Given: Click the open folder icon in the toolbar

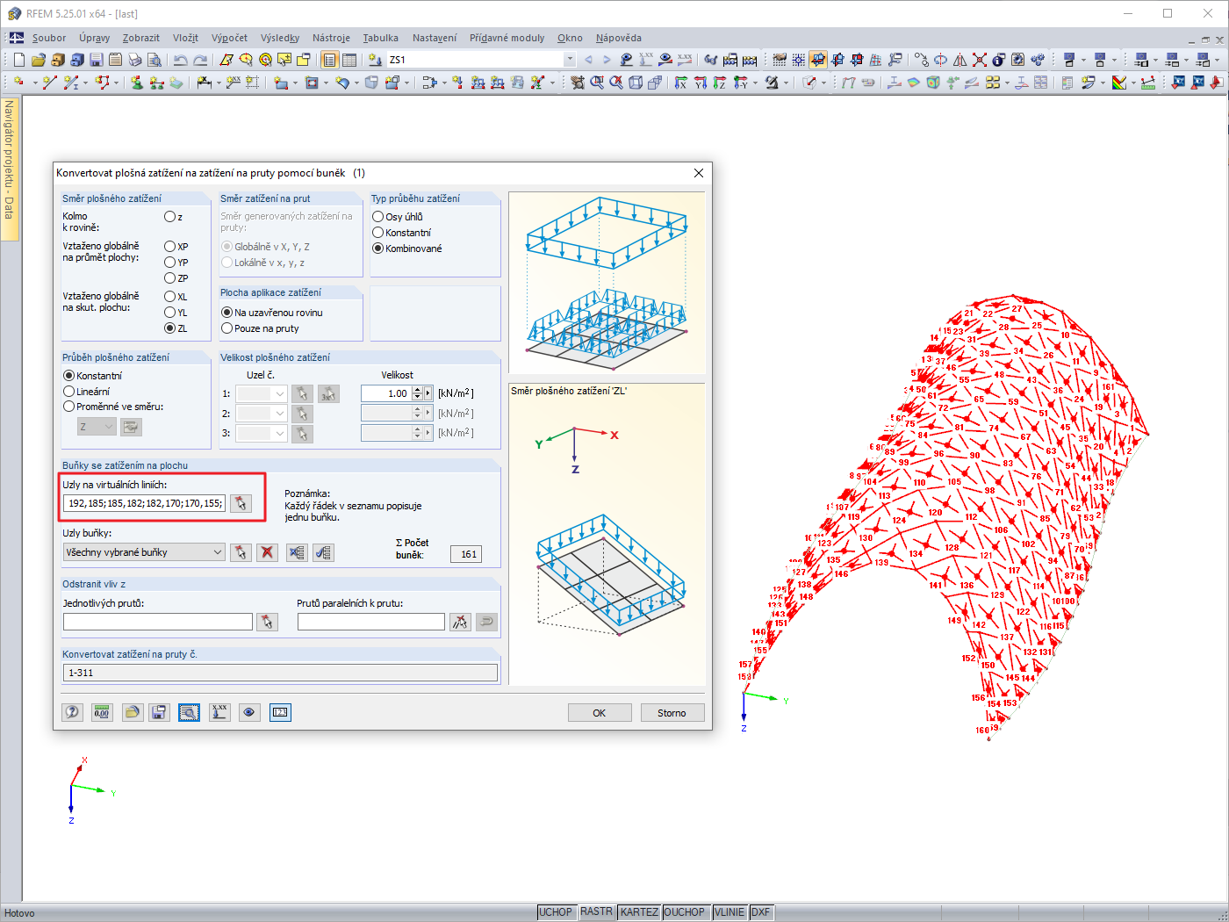Looking at the screenshot, I should pyautogui.click(x=38, y=60).
